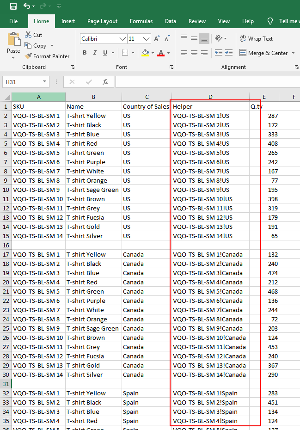
Task: Click Increase Font Size icon
Action: coord(157,39)
